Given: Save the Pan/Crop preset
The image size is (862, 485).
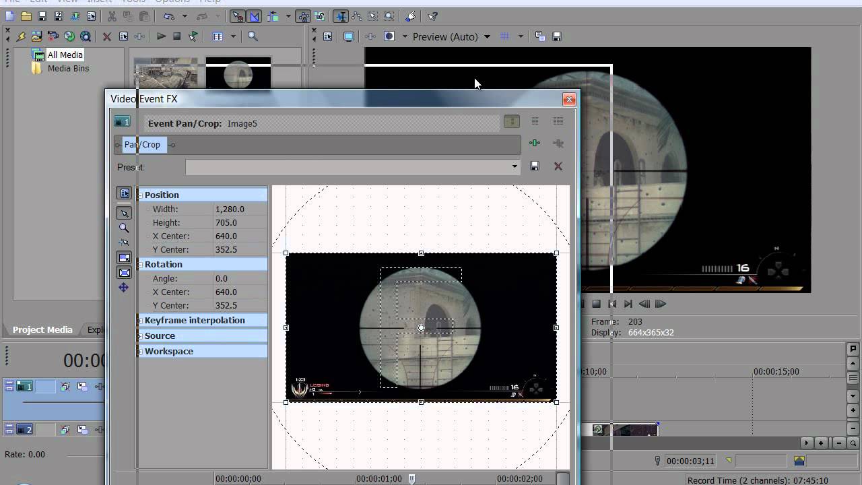Looking at the screenshot, I should [535, 166].
